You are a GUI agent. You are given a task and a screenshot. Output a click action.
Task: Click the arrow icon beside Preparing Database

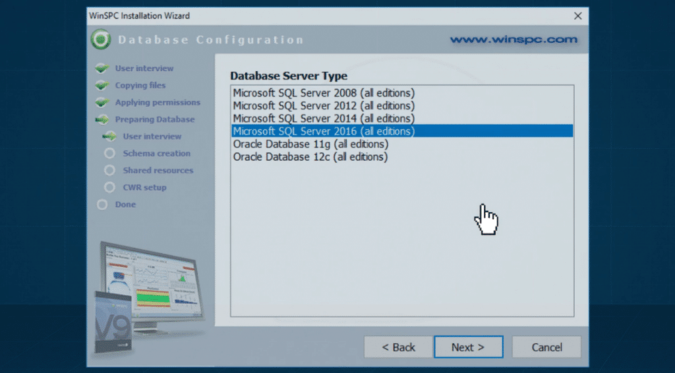(102, 120)
